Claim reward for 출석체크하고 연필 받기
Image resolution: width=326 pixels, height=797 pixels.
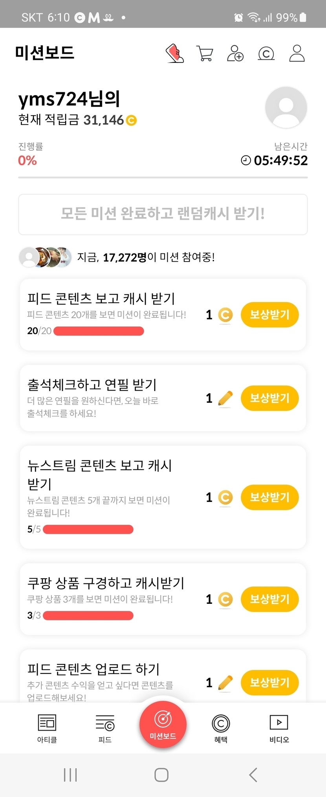269,398
